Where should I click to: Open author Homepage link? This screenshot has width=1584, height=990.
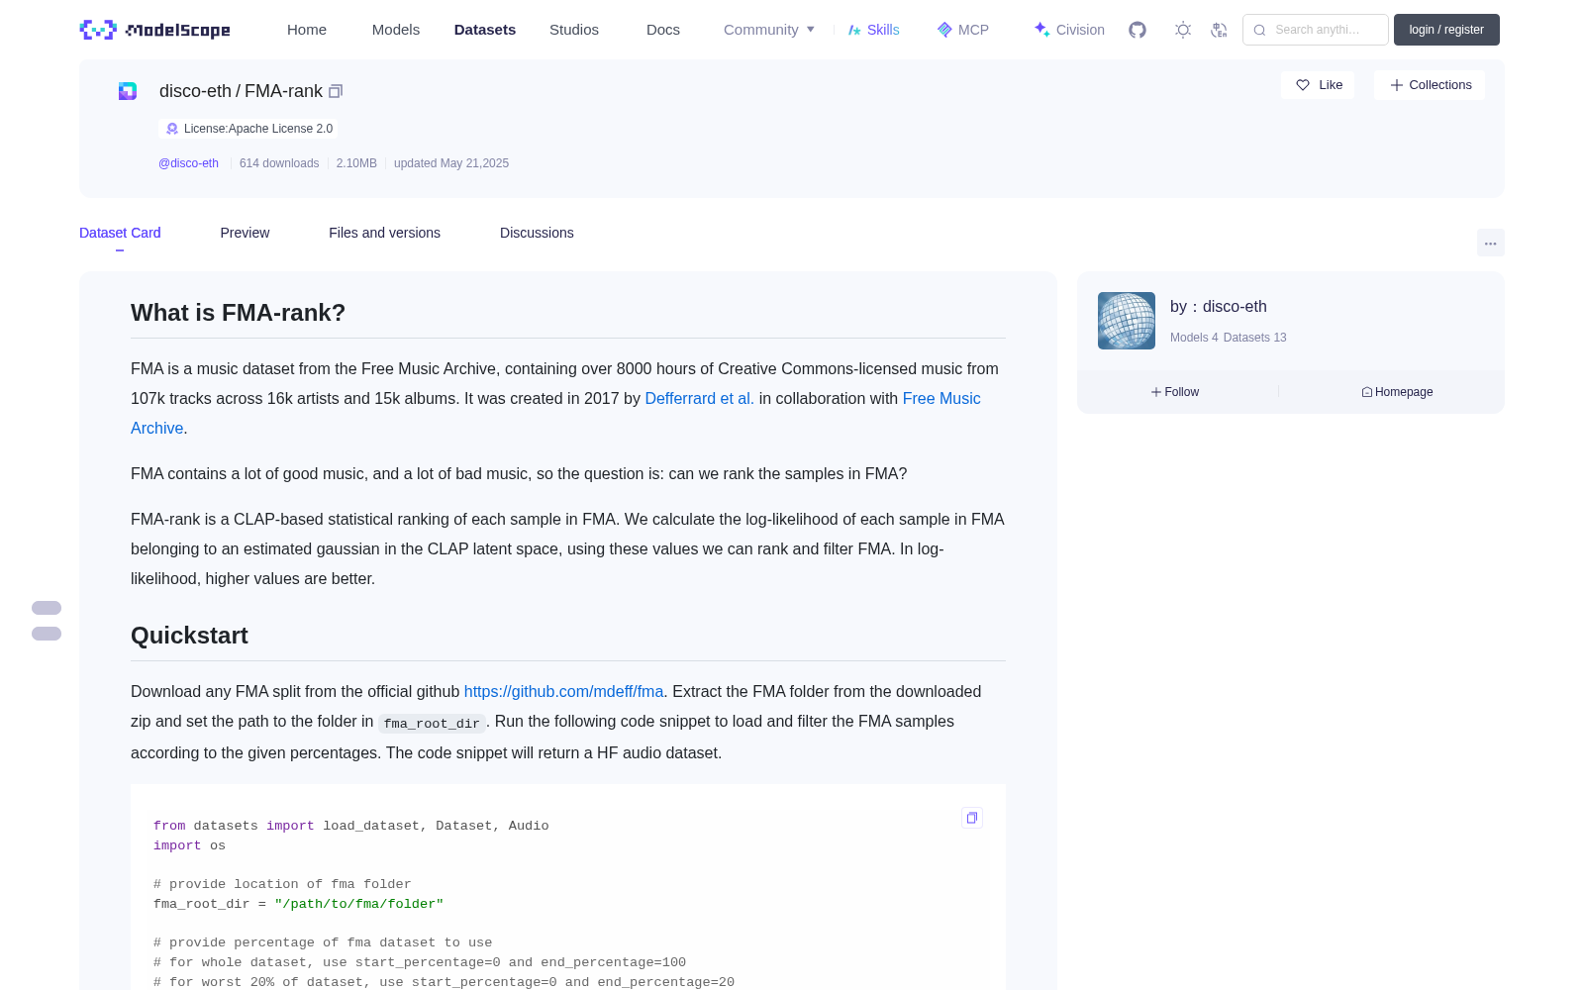1397,392
